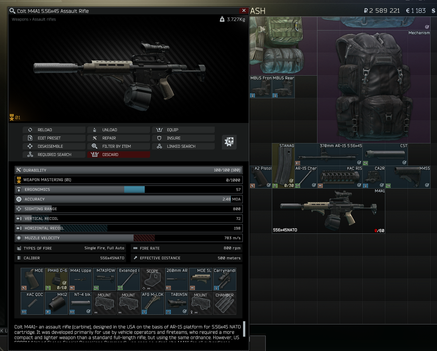This screenshot has height=351, width=437.
Task: Choose the EQUIP action
Action: [183, 130]
